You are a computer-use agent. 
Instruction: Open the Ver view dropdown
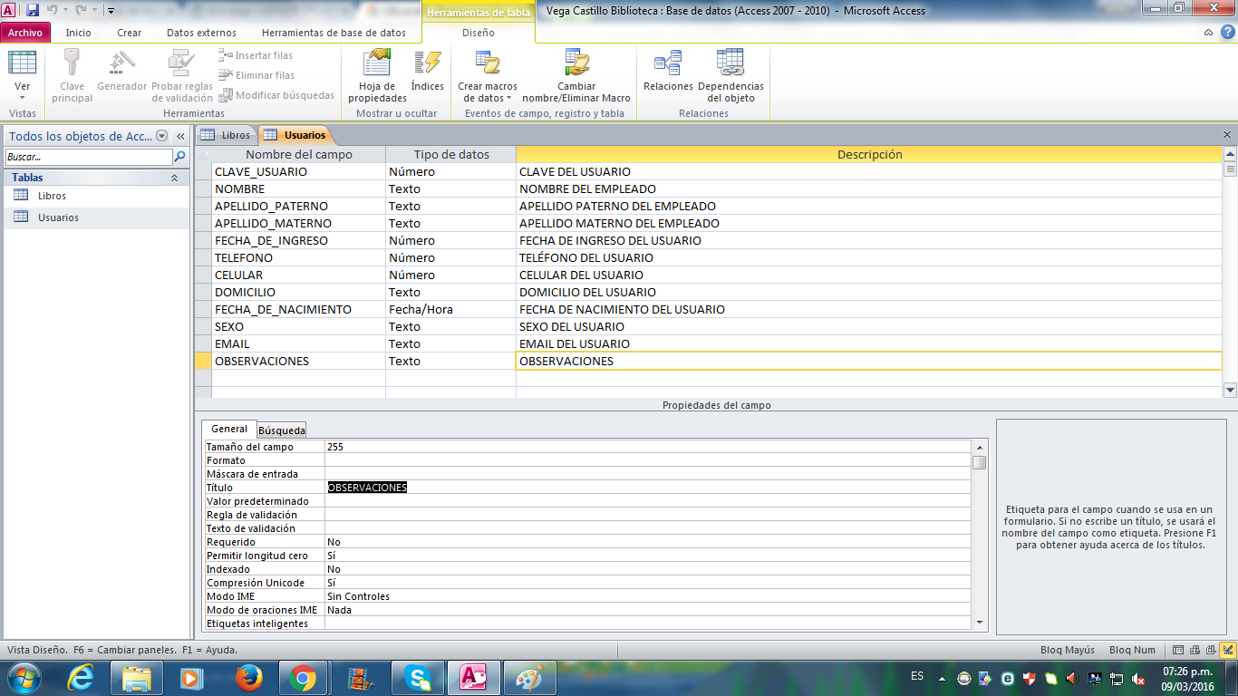22,92
